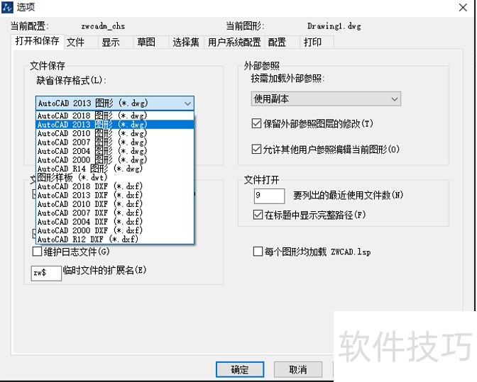Open the 选择集 tab
The height and width of the screenshot is (382, 477).
click(x=186, y=43)
